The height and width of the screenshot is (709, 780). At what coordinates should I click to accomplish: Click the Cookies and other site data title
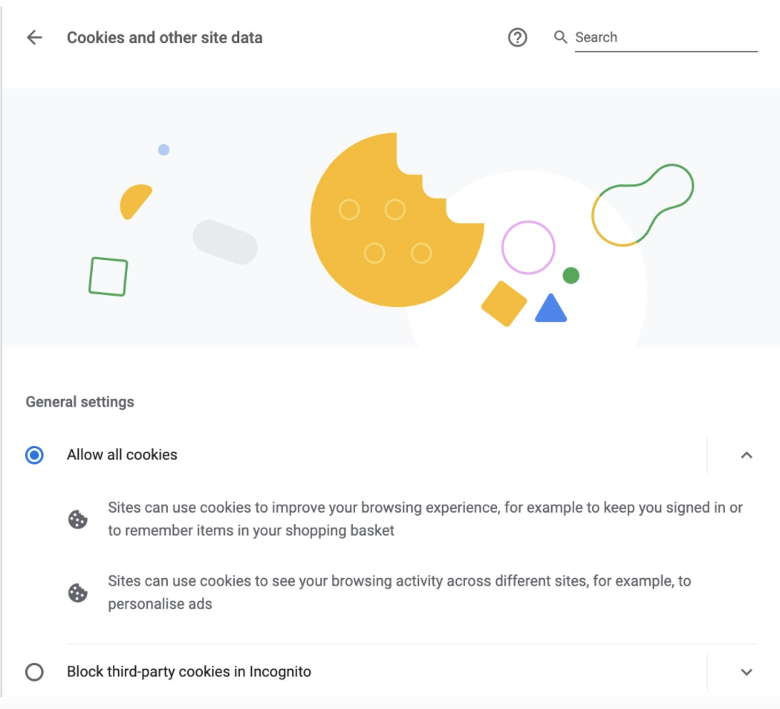[165, 38]
